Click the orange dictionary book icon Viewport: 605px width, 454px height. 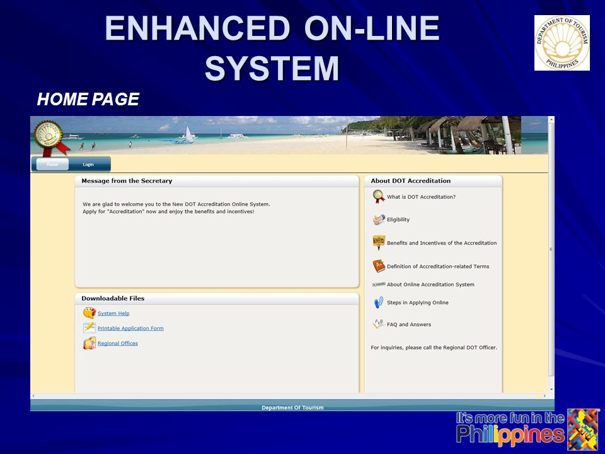click(x=379, y=265)
